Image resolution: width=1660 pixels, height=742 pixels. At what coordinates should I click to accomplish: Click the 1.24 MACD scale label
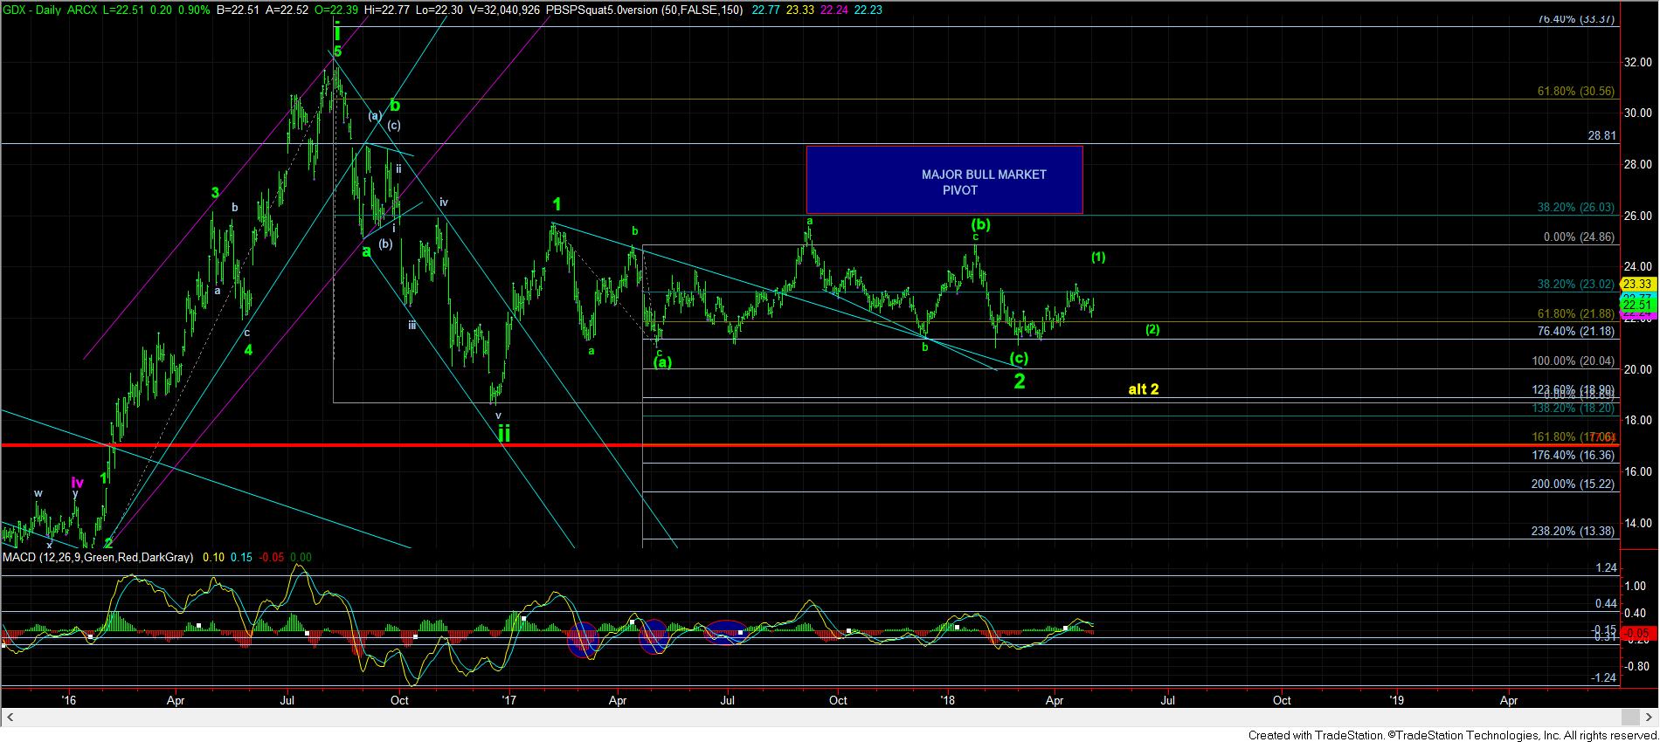[1607, 567]
